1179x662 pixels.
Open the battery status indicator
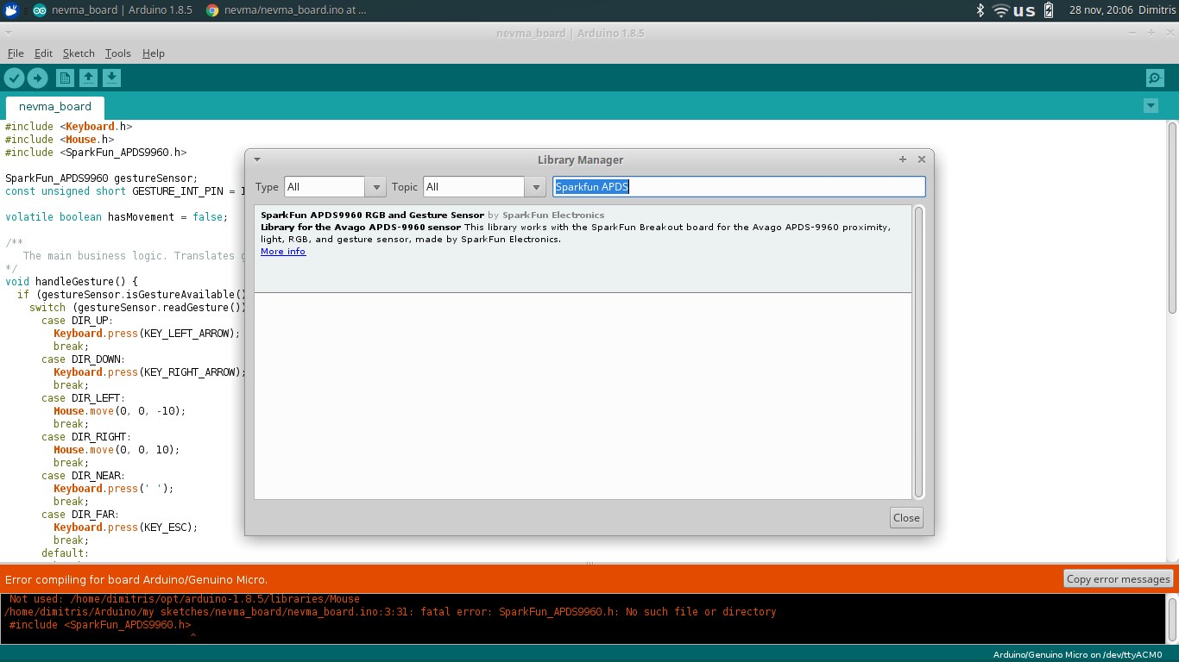tap(1049, 10)
